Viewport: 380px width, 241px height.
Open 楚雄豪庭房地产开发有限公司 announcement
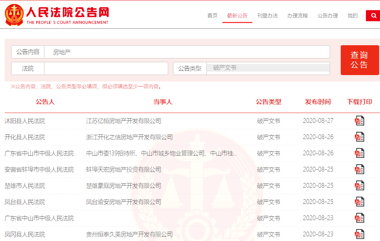pos(123,186)
